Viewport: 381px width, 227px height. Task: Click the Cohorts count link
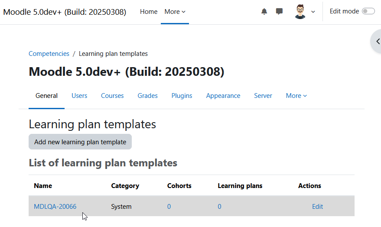pyautogui.click(x=169, y=206)
